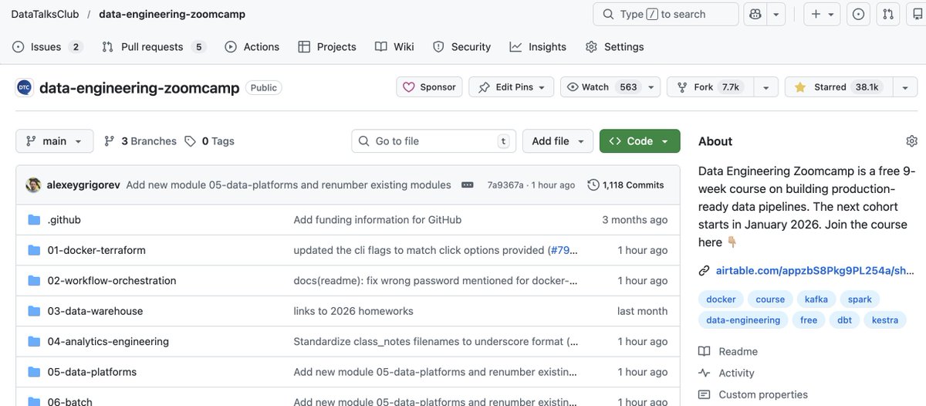The height and width of the screenshot is (406, 926).
Task: Click the data-engineering topic tag
Action: click(743, 320)
